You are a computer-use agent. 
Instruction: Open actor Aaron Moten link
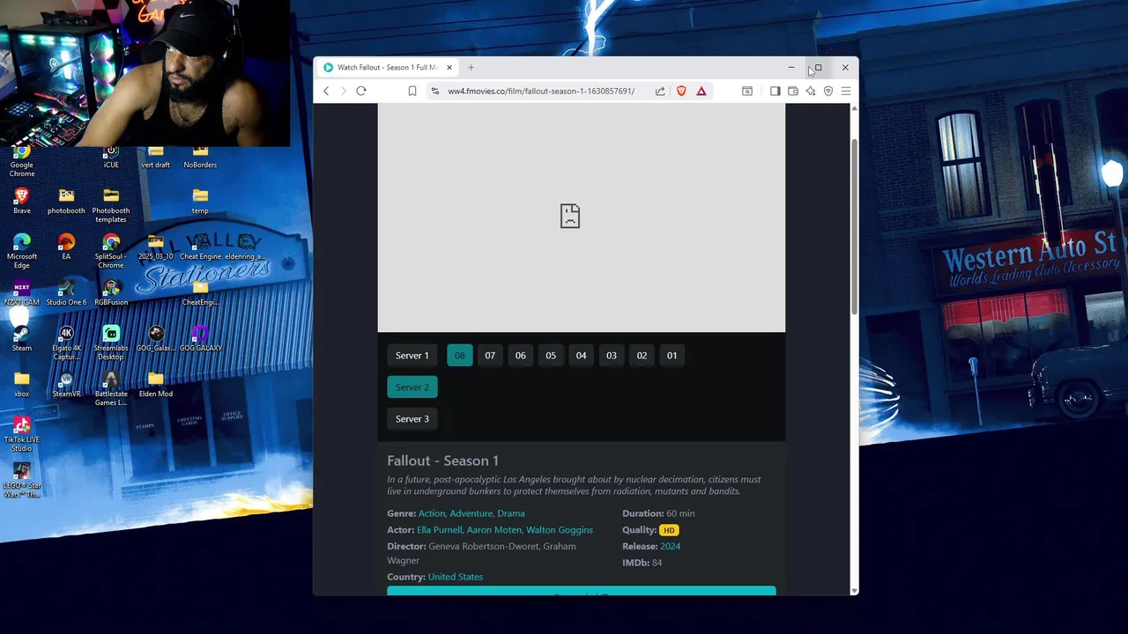[494, 530]
